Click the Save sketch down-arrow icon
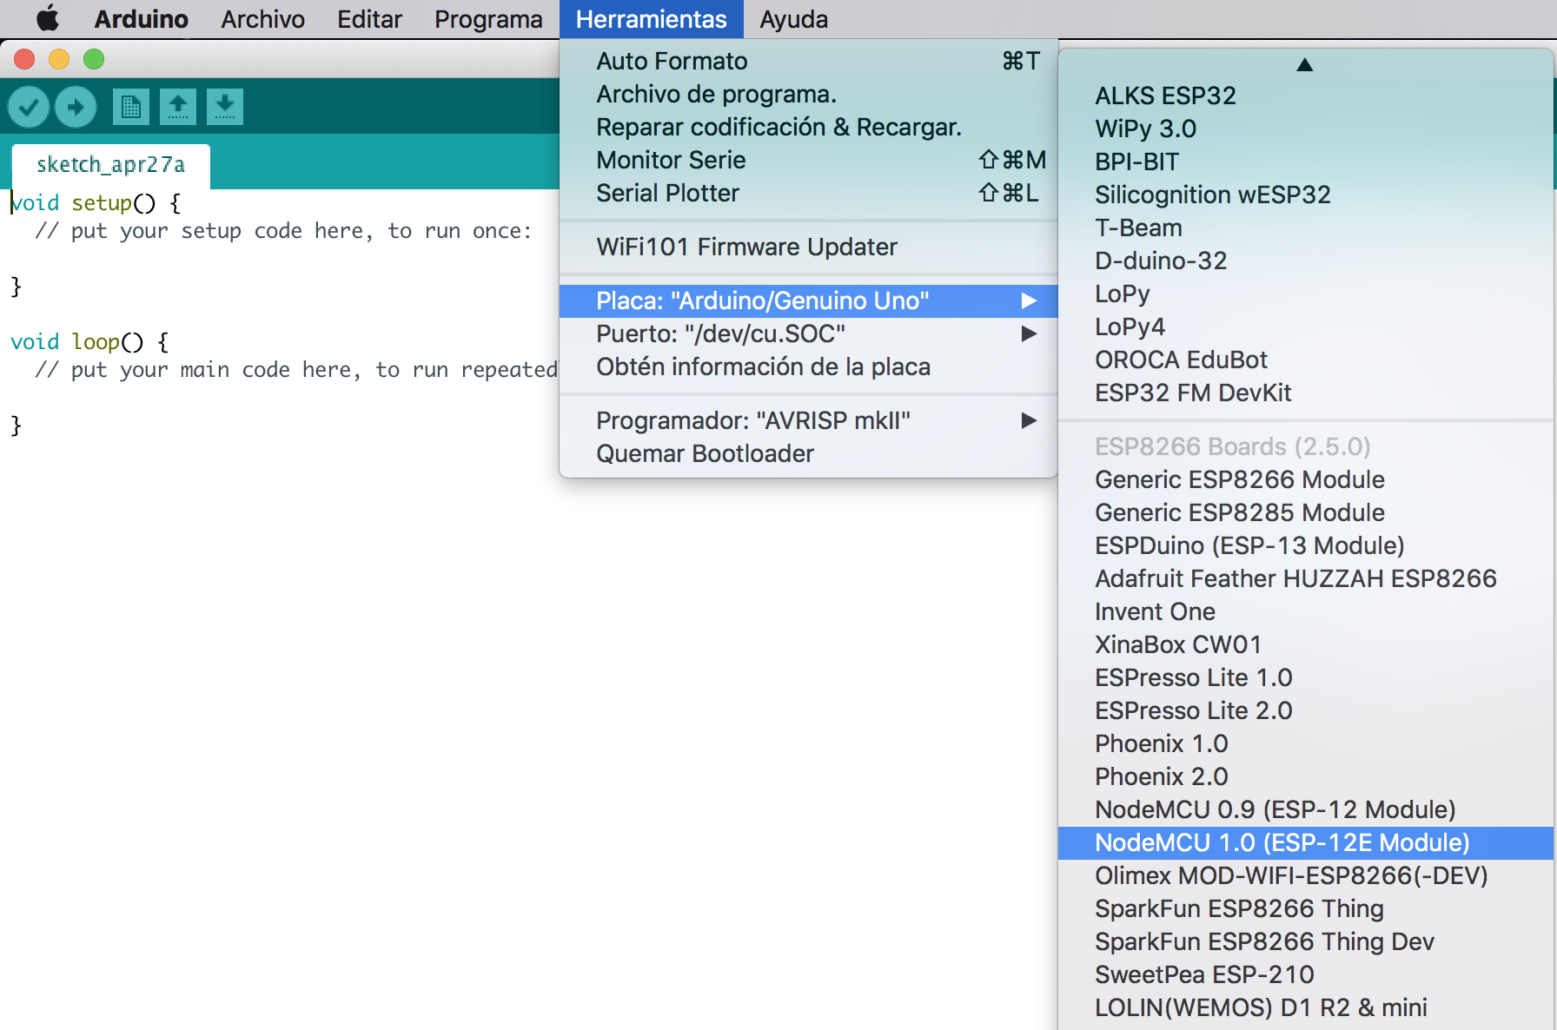This screenshot has height=1030, width=1557. point(225,107)
